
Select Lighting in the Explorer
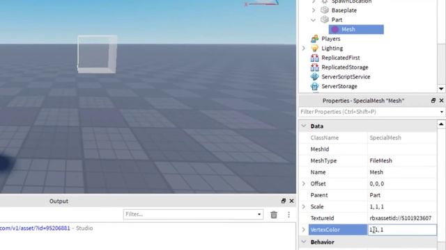click(332, 49)
